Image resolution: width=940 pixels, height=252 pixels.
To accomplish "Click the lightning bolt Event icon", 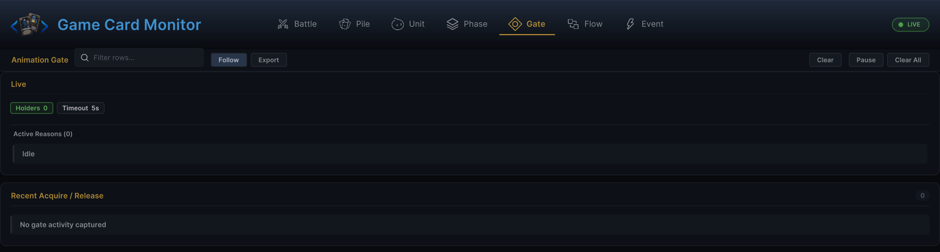I will click(x=630, y=24).
